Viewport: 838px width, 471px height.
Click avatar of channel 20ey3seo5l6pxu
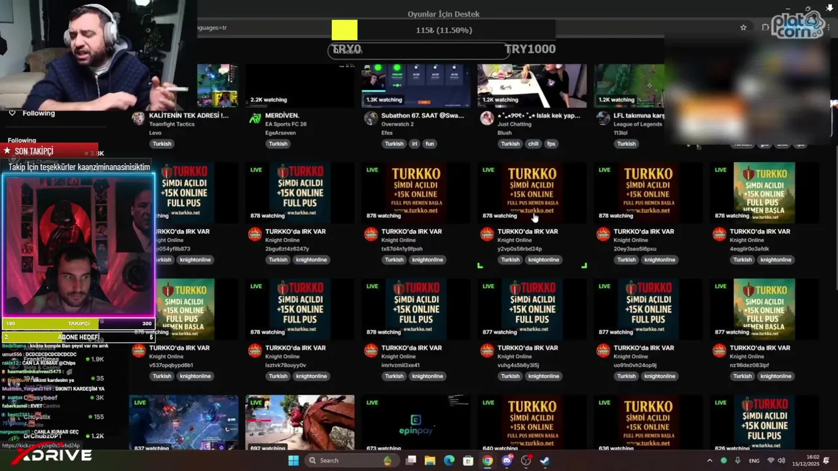click(603, 234)
